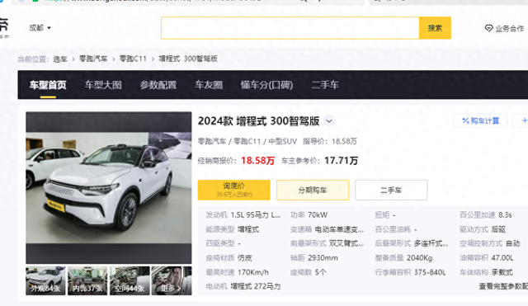Screen dimensions: 528x306
Task: Go to 选车 in breadcrumb
Action: (60, 59)
